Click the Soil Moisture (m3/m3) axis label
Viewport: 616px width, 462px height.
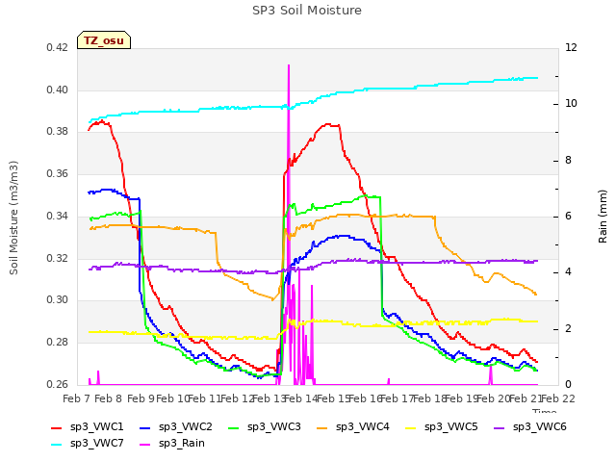click(13, 218)
